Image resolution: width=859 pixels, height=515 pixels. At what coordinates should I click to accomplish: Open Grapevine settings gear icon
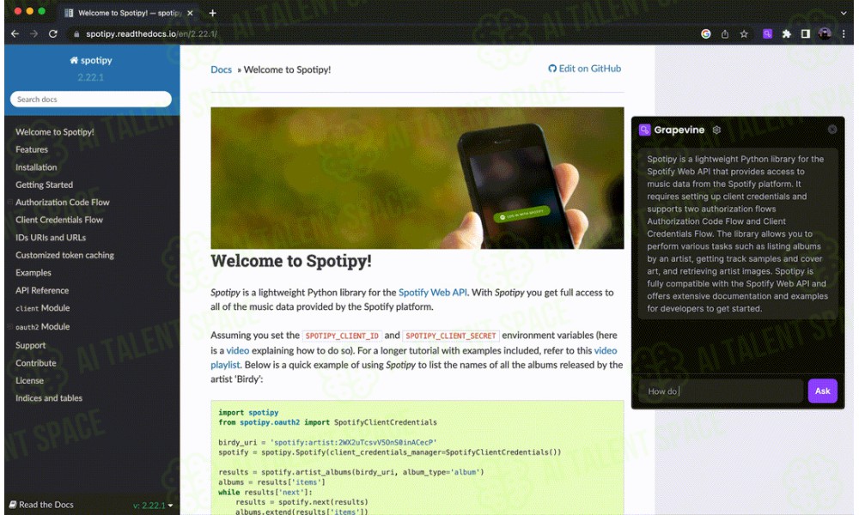coord(716,130)
